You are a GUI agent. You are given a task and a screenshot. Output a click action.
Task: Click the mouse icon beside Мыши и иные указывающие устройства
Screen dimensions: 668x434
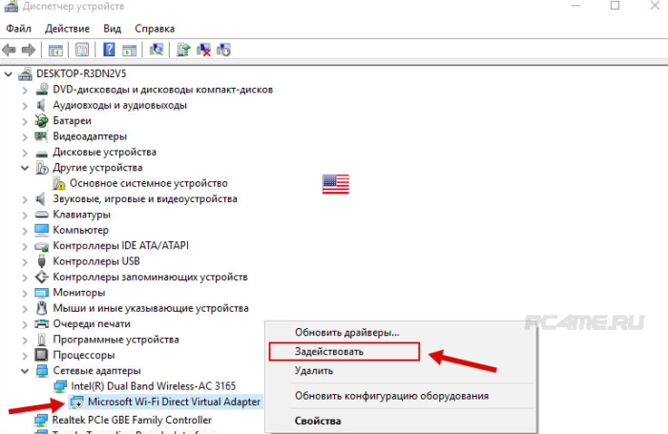click(41, 308)
